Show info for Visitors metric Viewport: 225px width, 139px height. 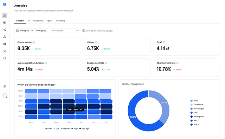coord(96,42)
